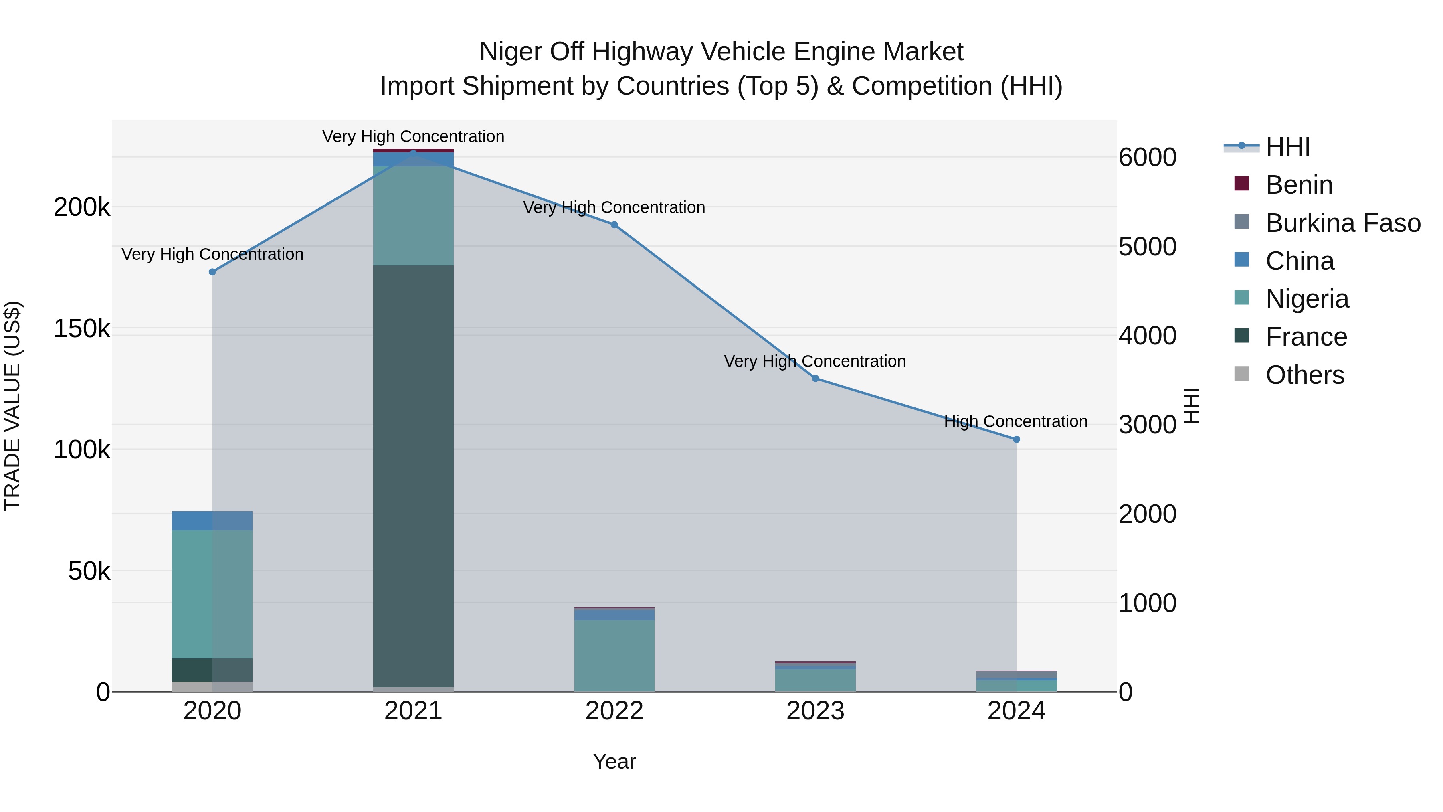Select the Nigeria bar segment in 2021
The height and width of the screenshot is (812, 1443).
pyautogui.click(x=413, y=216)
